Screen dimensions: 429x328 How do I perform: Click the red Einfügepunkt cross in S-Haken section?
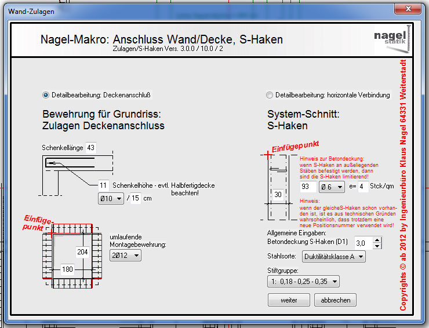[267, 154]
